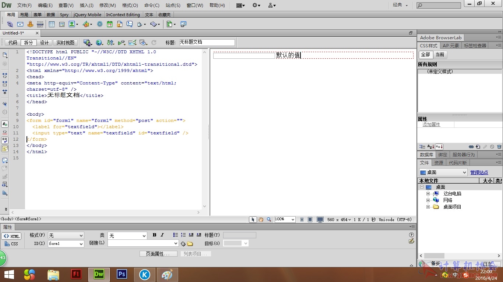Launch Photoshop from the taskbar

pos(122,274)
